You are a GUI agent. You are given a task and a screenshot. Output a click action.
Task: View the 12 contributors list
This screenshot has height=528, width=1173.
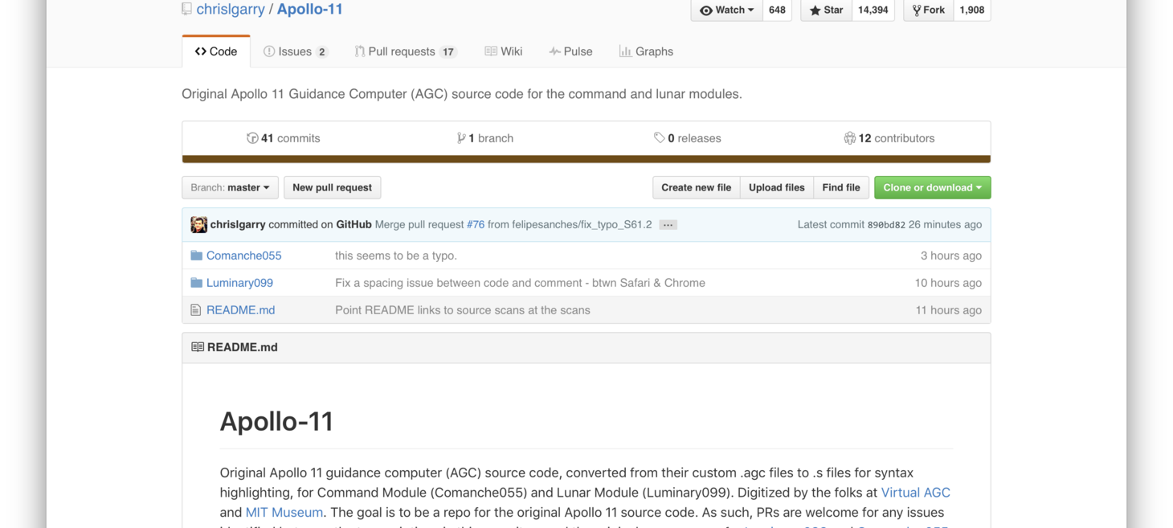[x=889, y=138]
